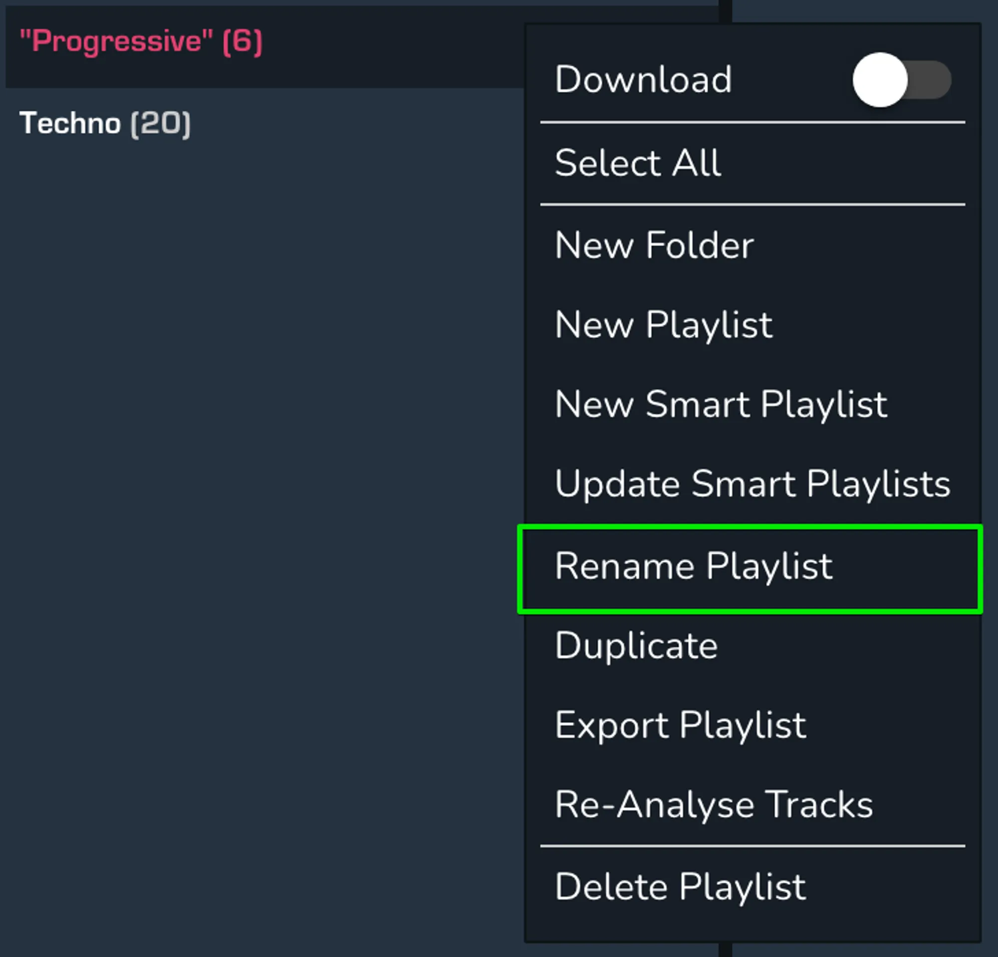Create a New Playlist
Screen dimensions: 998x957
click(664, 325)
